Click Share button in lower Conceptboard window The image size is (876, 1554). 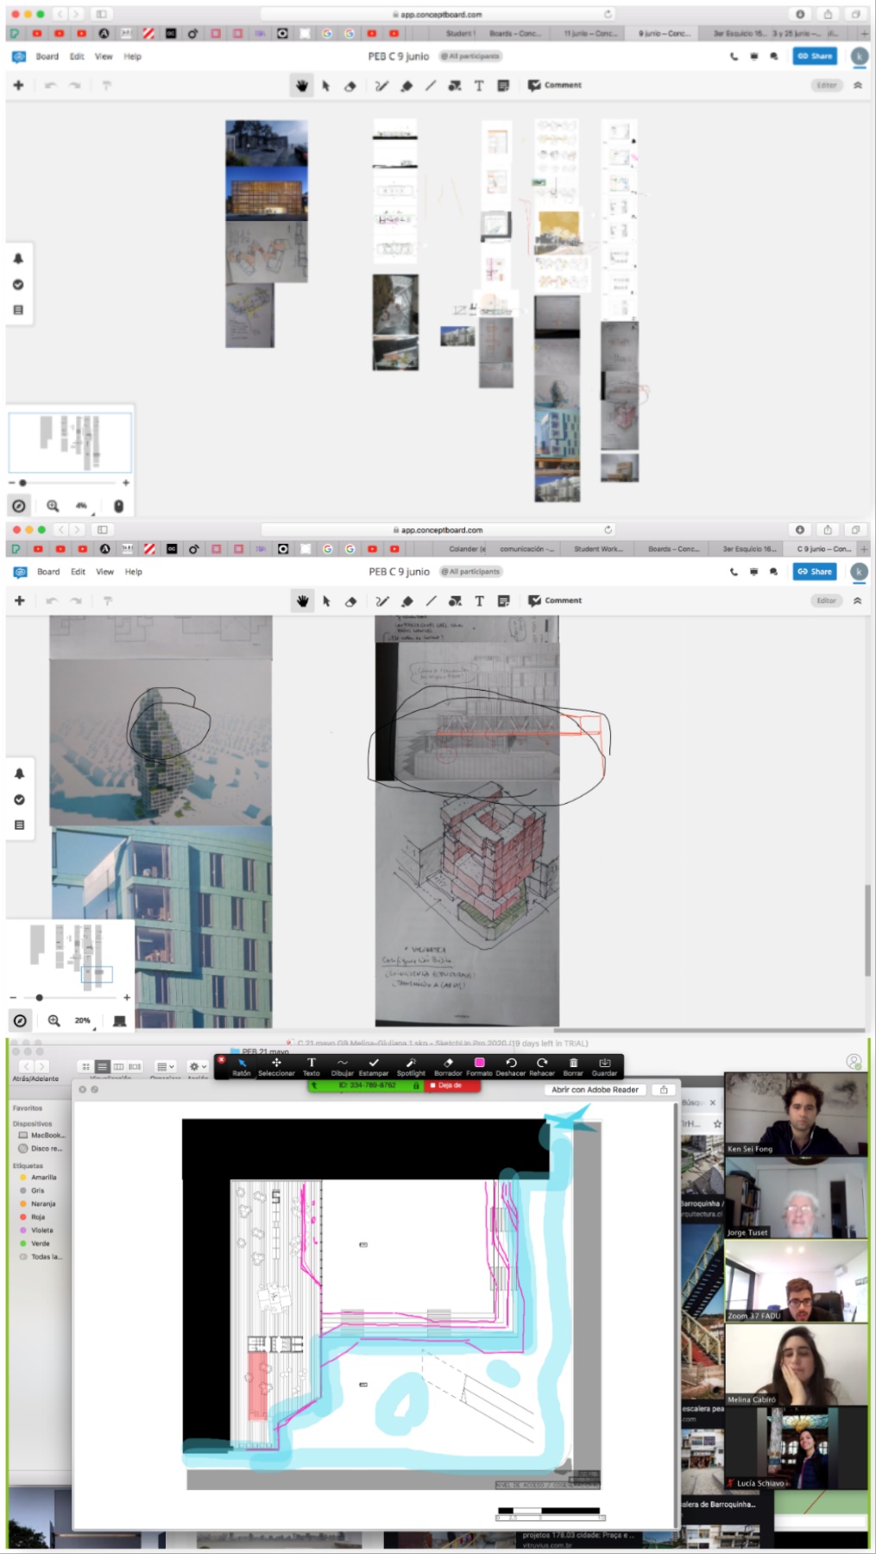(815, 572)
